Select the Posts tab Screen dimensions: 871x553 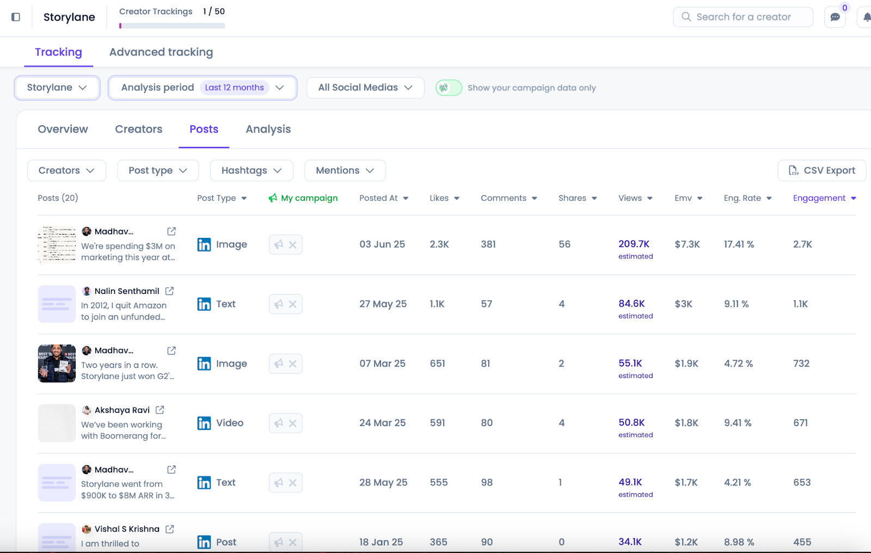pos(204,130)
